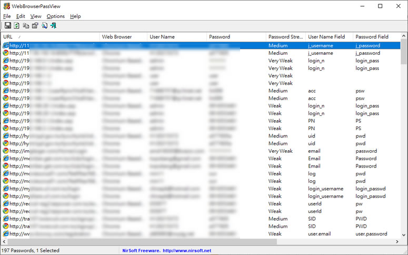Image resolution: width=408 pixels, height=255 pixels.
Task: Click the Find toolbar icon
Action: click(44, 25)
